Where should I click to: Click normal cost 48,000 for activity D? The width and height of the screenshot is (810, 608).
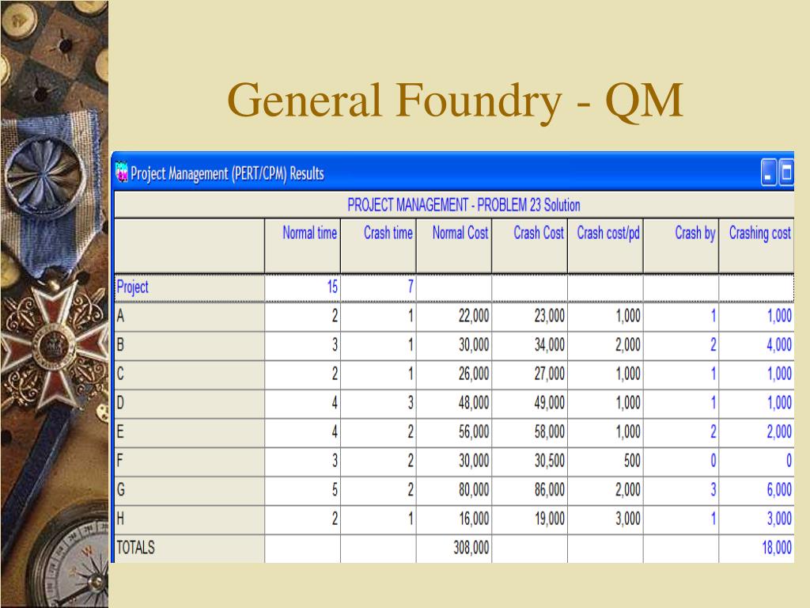(474, 402)
